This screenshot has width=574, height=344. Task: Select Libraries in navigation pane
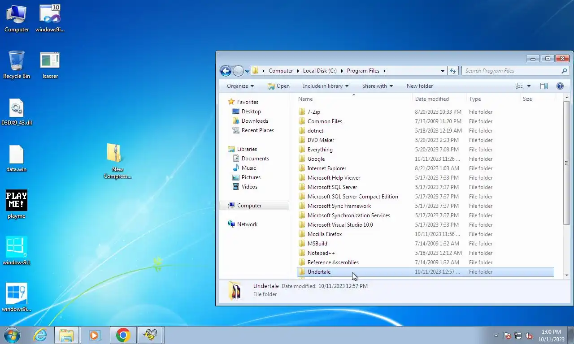tap(247, 149)
